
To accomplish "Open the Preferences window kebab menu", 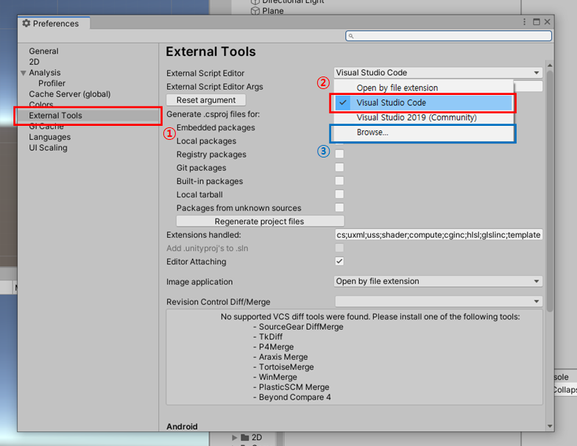I will tap(524, 22).
